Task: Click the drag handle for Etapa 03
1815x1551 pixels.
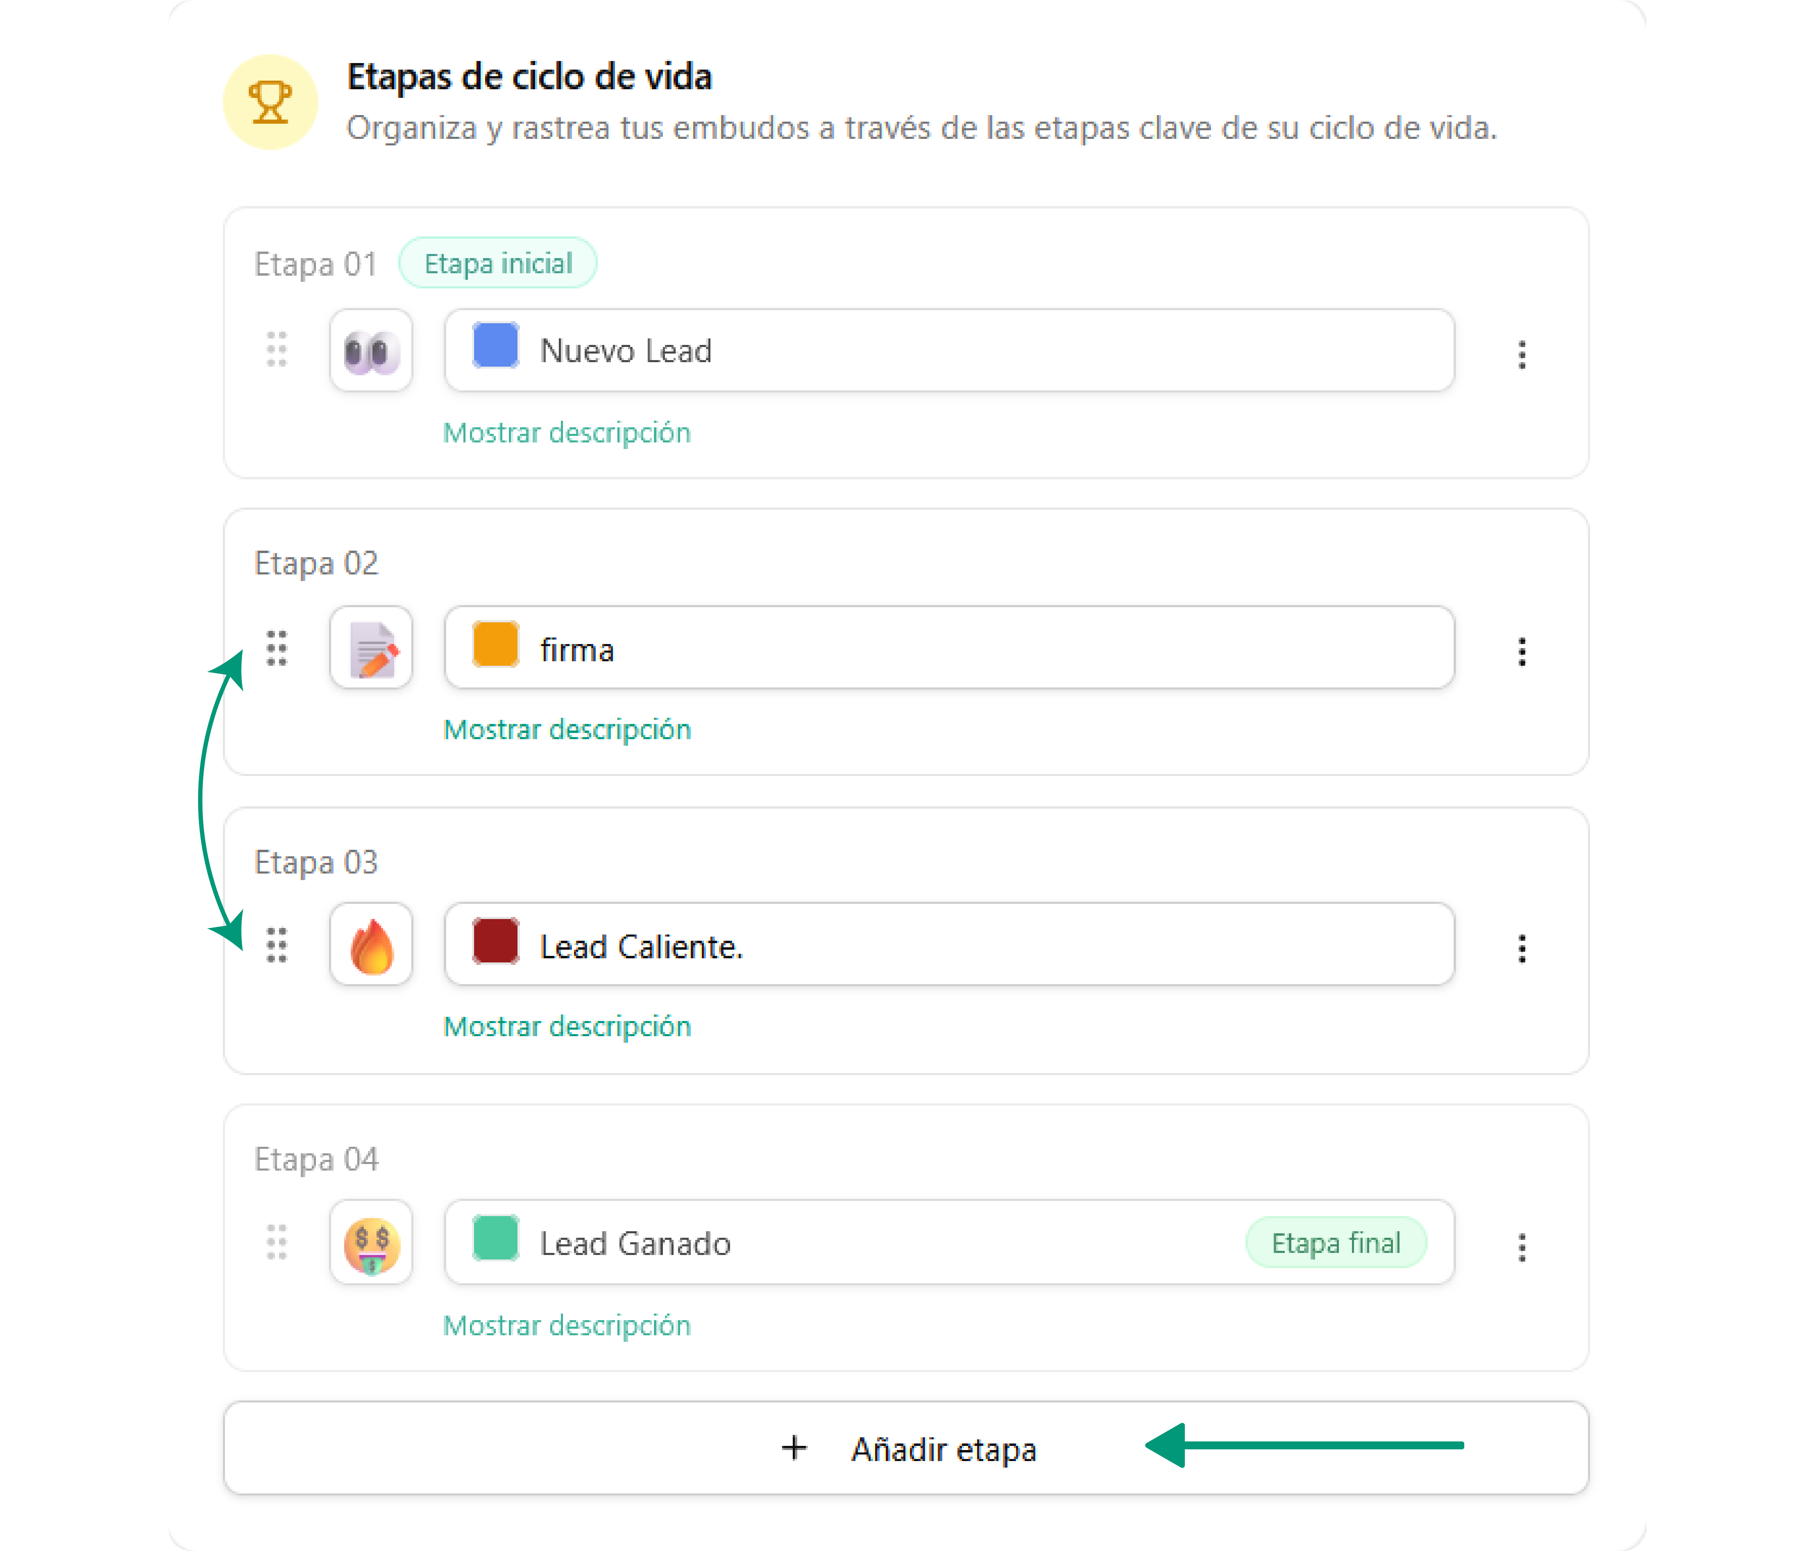Action: click(x=277, y=946)
